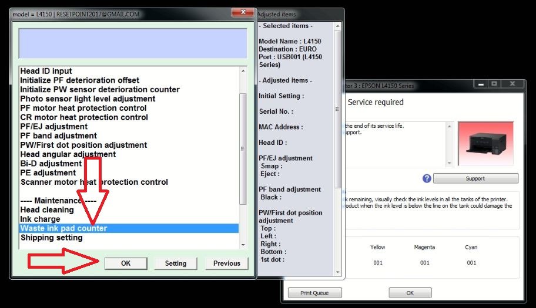The width and height of the screenshot is (536, 308).
Task: Select 'Initialize PF deterioration offset' item
Action: 80,80
